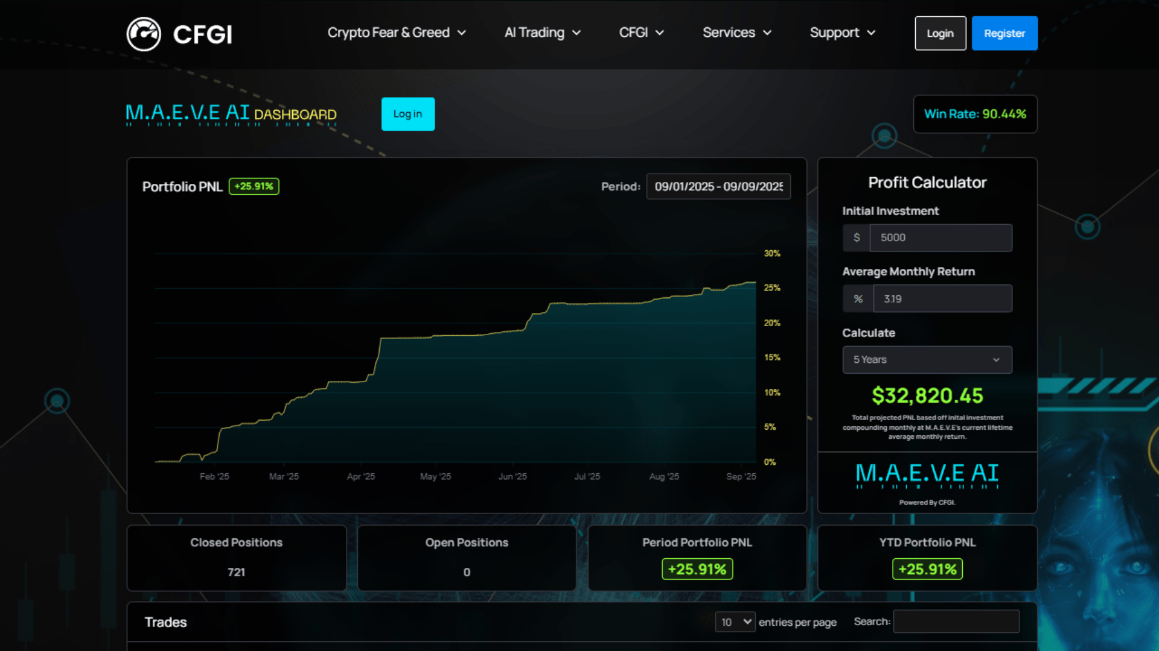This screenshot has width=1159, height=651.
Task: Click the Register button
Action: pyautogui.click(x=1004, y=33)
